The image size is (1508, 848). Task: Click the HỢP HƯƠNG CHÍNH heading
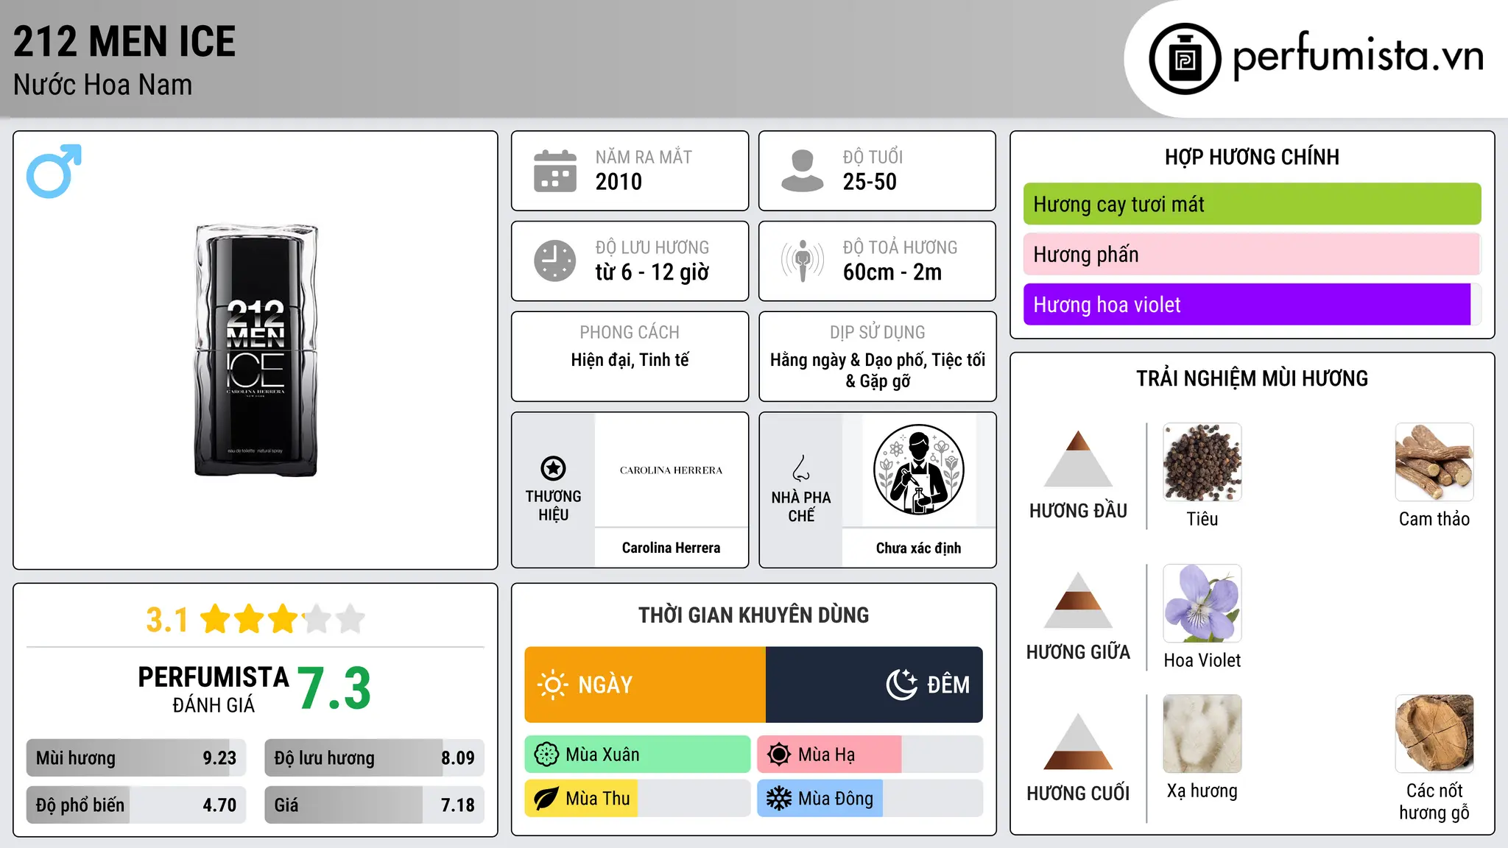coord(1252,157)
